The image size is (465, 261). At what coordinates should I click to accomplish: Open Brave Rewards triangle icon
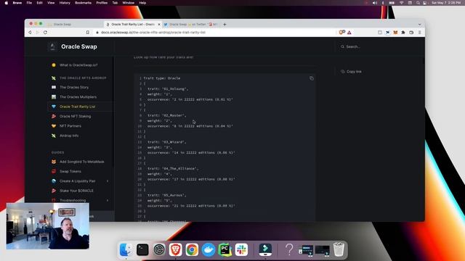coord(349,33)
